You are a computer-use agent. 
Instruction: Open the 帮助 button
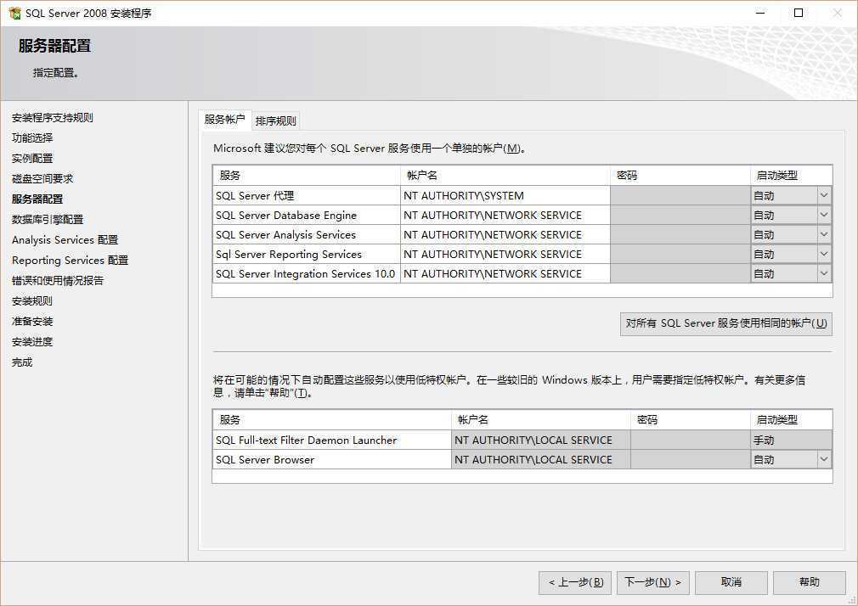click(810, 582)
